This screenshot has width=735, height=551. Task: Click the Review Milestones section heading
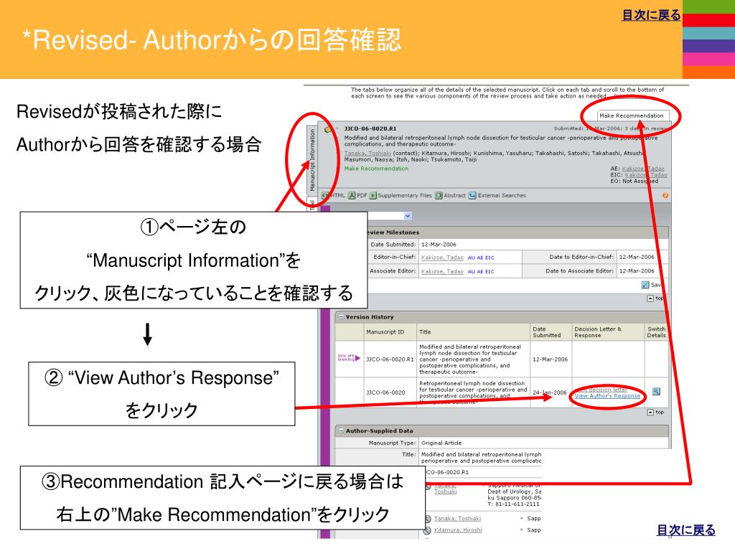coord(393,232)
